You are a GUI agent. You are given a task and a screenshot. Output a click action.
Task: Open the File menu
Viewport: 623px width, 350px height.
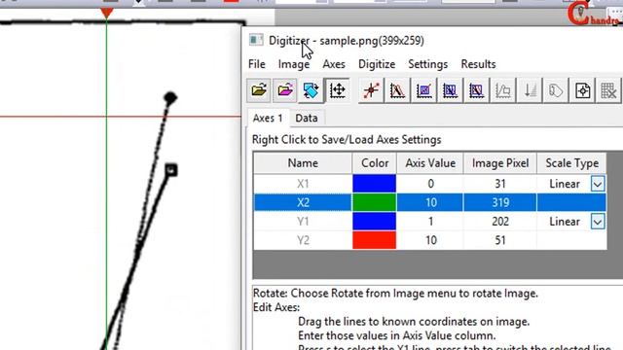click(257, 64)
